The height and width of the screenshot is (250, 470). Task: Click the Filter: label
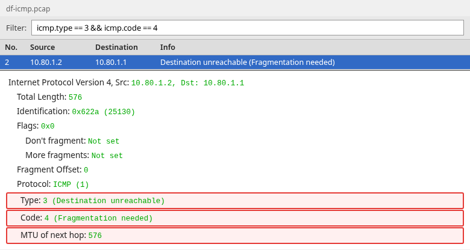click(16, 28)
